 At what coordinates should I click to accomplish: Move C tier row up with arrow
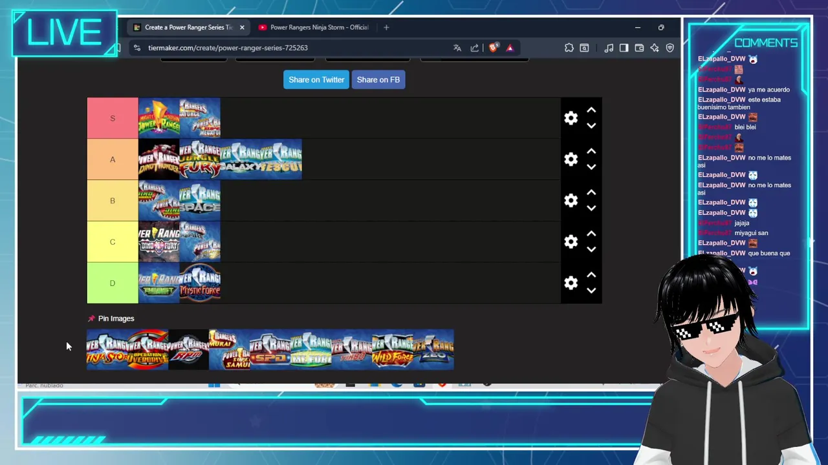591,234
